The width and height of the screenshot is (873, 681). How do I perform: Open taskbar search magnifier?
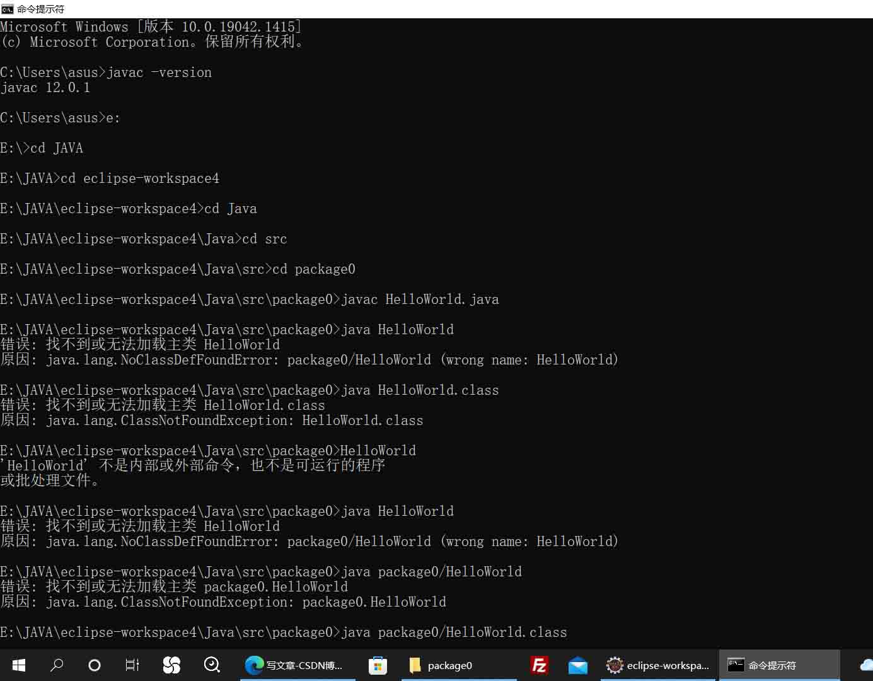tap(57, 665)
